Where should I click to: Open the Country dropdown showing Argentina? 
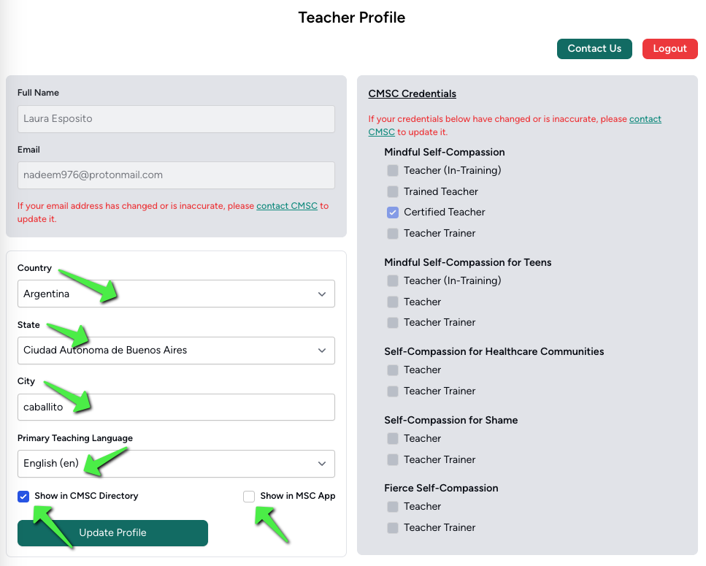[x=176, y=294]
